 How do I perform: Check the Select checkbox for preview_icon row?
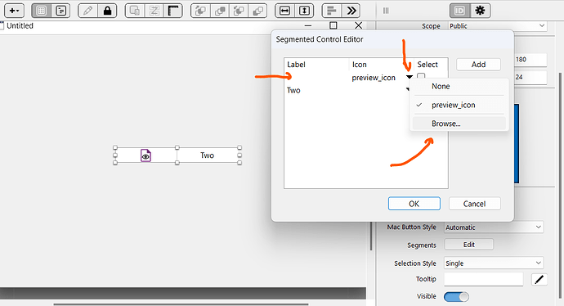[421, 76]
